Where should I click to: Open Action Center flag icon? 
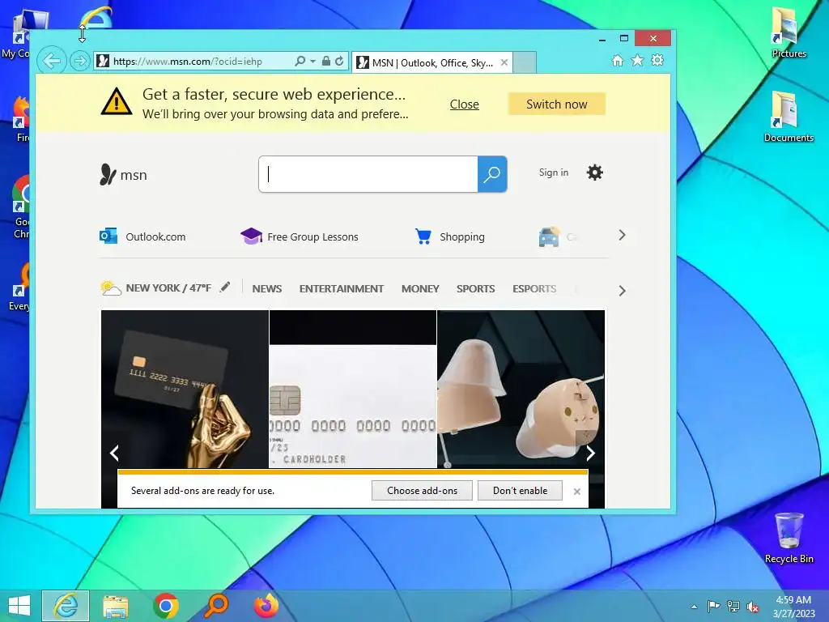[x=713, y=607]
